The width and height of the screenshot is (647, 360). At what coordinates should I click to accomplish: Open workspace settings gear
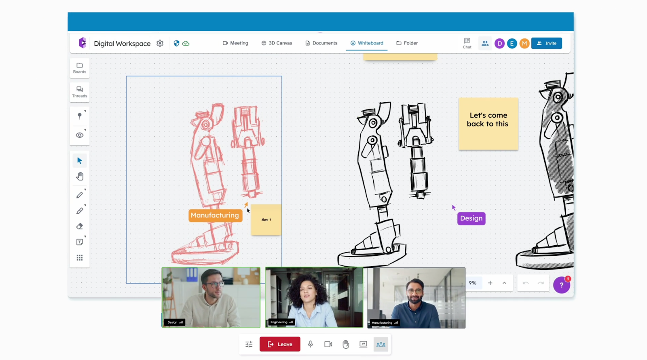160,43
